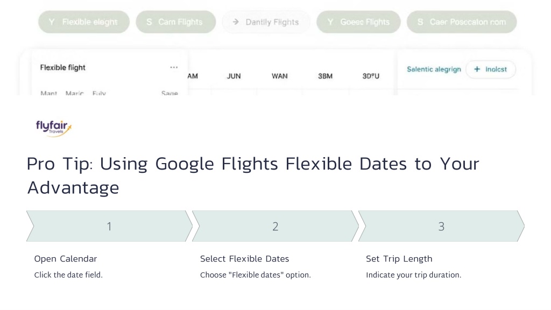
Task: Click the Flexible flight card title
Action: (x=62, y=67)
